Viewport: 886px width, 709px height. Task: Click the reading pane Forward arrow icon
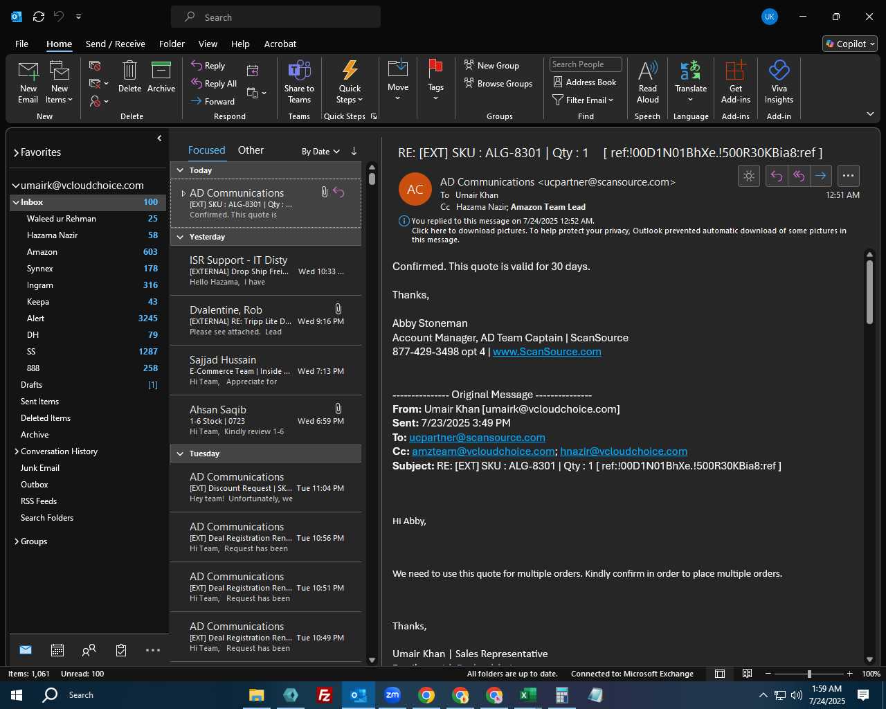pos(820,176)
